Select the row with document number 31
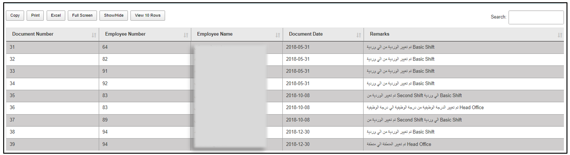The image size is (570, 155). click(12, 47)
